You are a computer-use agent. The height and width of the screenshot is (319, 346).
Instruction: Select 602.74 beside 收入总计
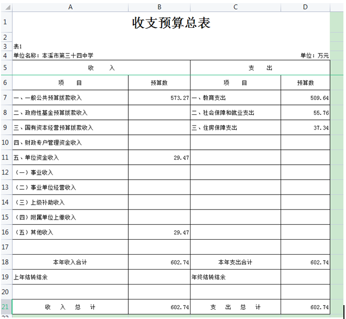pos(159,307)
